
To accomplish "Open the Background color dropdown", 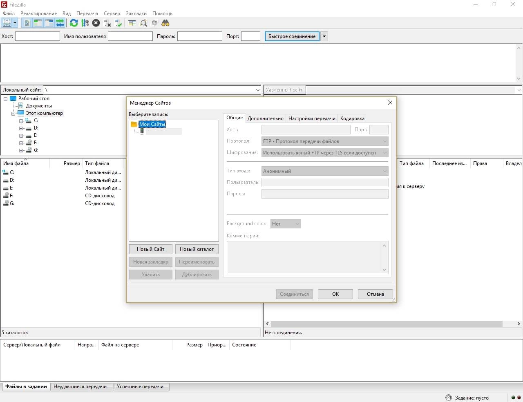I will pos(286,224).
